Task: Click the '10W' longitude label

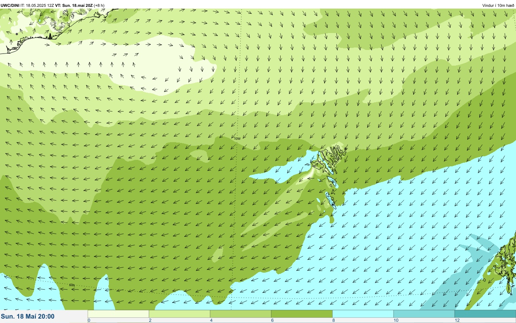Action: coord(237,139)
